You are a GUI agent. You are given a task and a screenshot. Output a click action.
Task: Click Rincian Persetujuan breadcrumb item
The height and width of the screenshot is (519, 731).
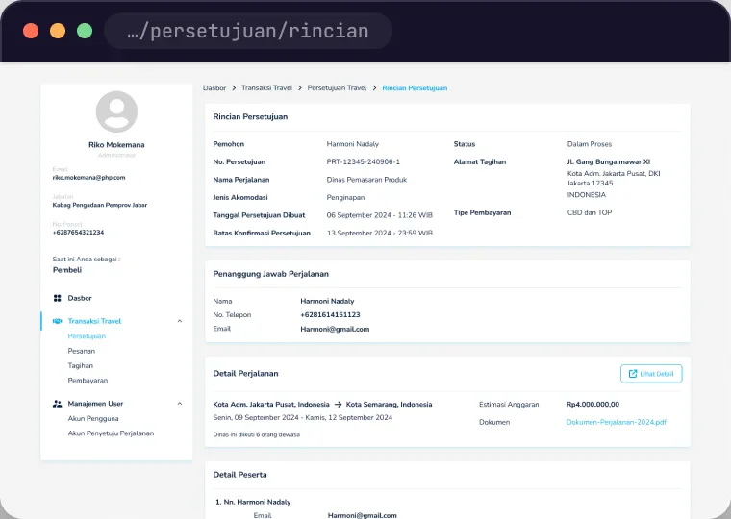pyautogui.click(x=415, y=88)
